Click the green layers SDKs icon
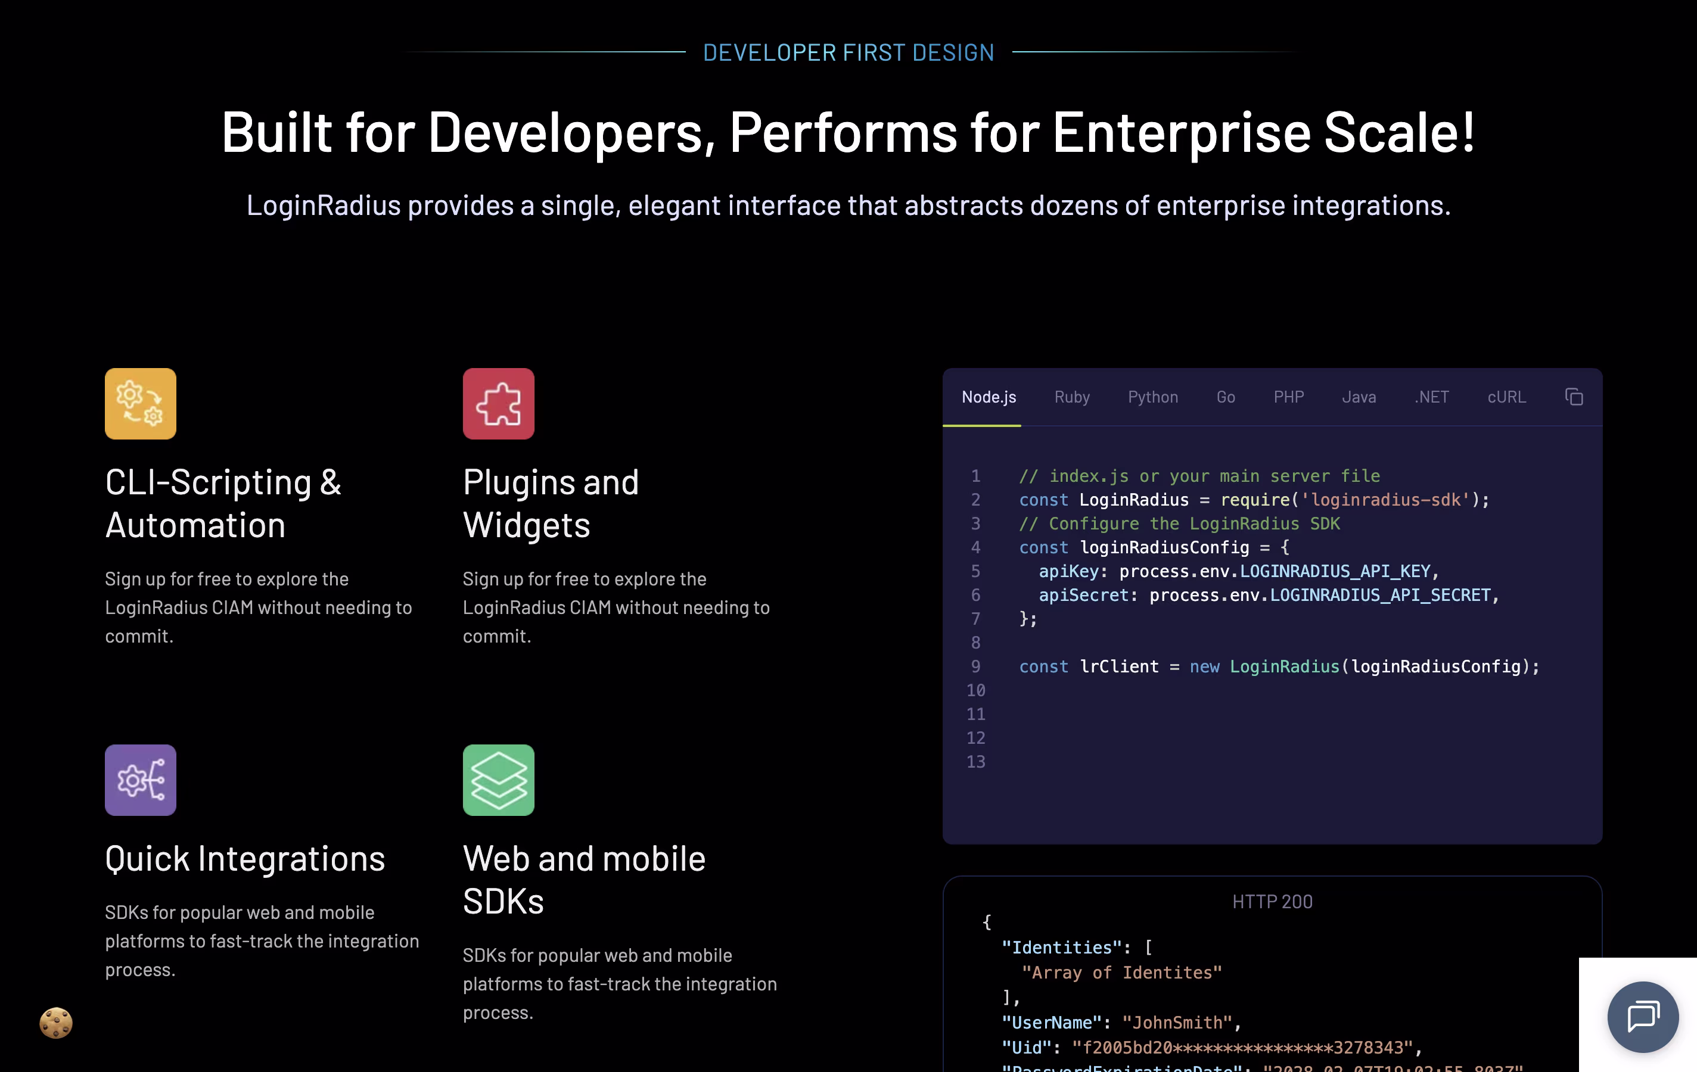 (498, 780)
